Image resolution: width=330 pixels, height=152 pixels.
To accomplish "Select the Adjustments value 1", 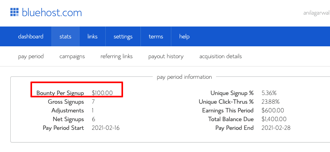I will [93, 110].
